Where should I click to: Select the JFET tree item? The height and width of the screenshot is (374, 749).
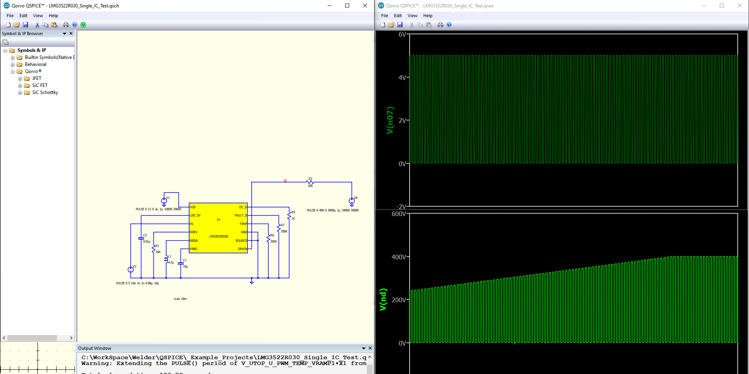[37, 78]
